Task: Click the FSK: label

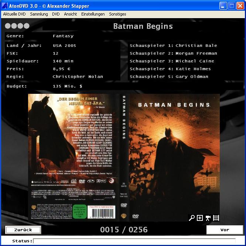Action: tap(12, 53)
